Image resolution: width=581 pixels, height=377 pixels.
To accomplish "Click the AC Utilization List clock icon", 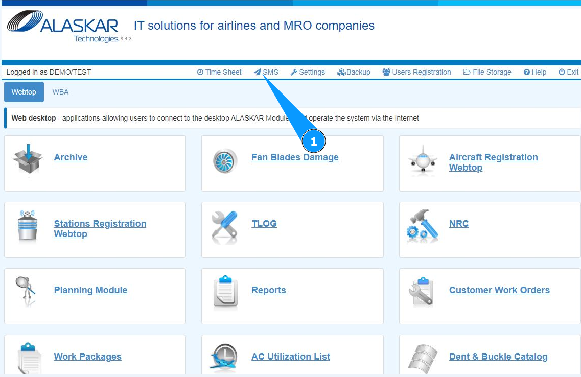I will click(224, 356).
